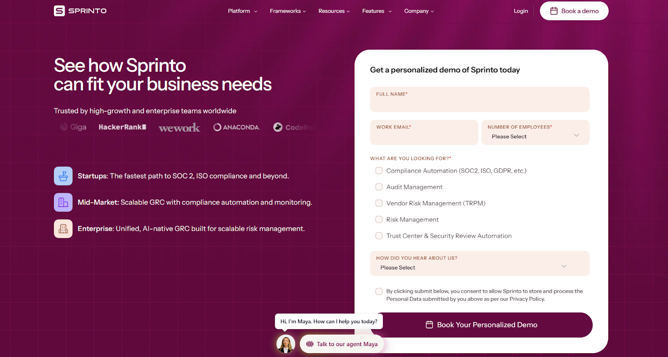Open the Number of Employees dropdown
This screenshot has width=668, height=357.
tap(535, 132)
